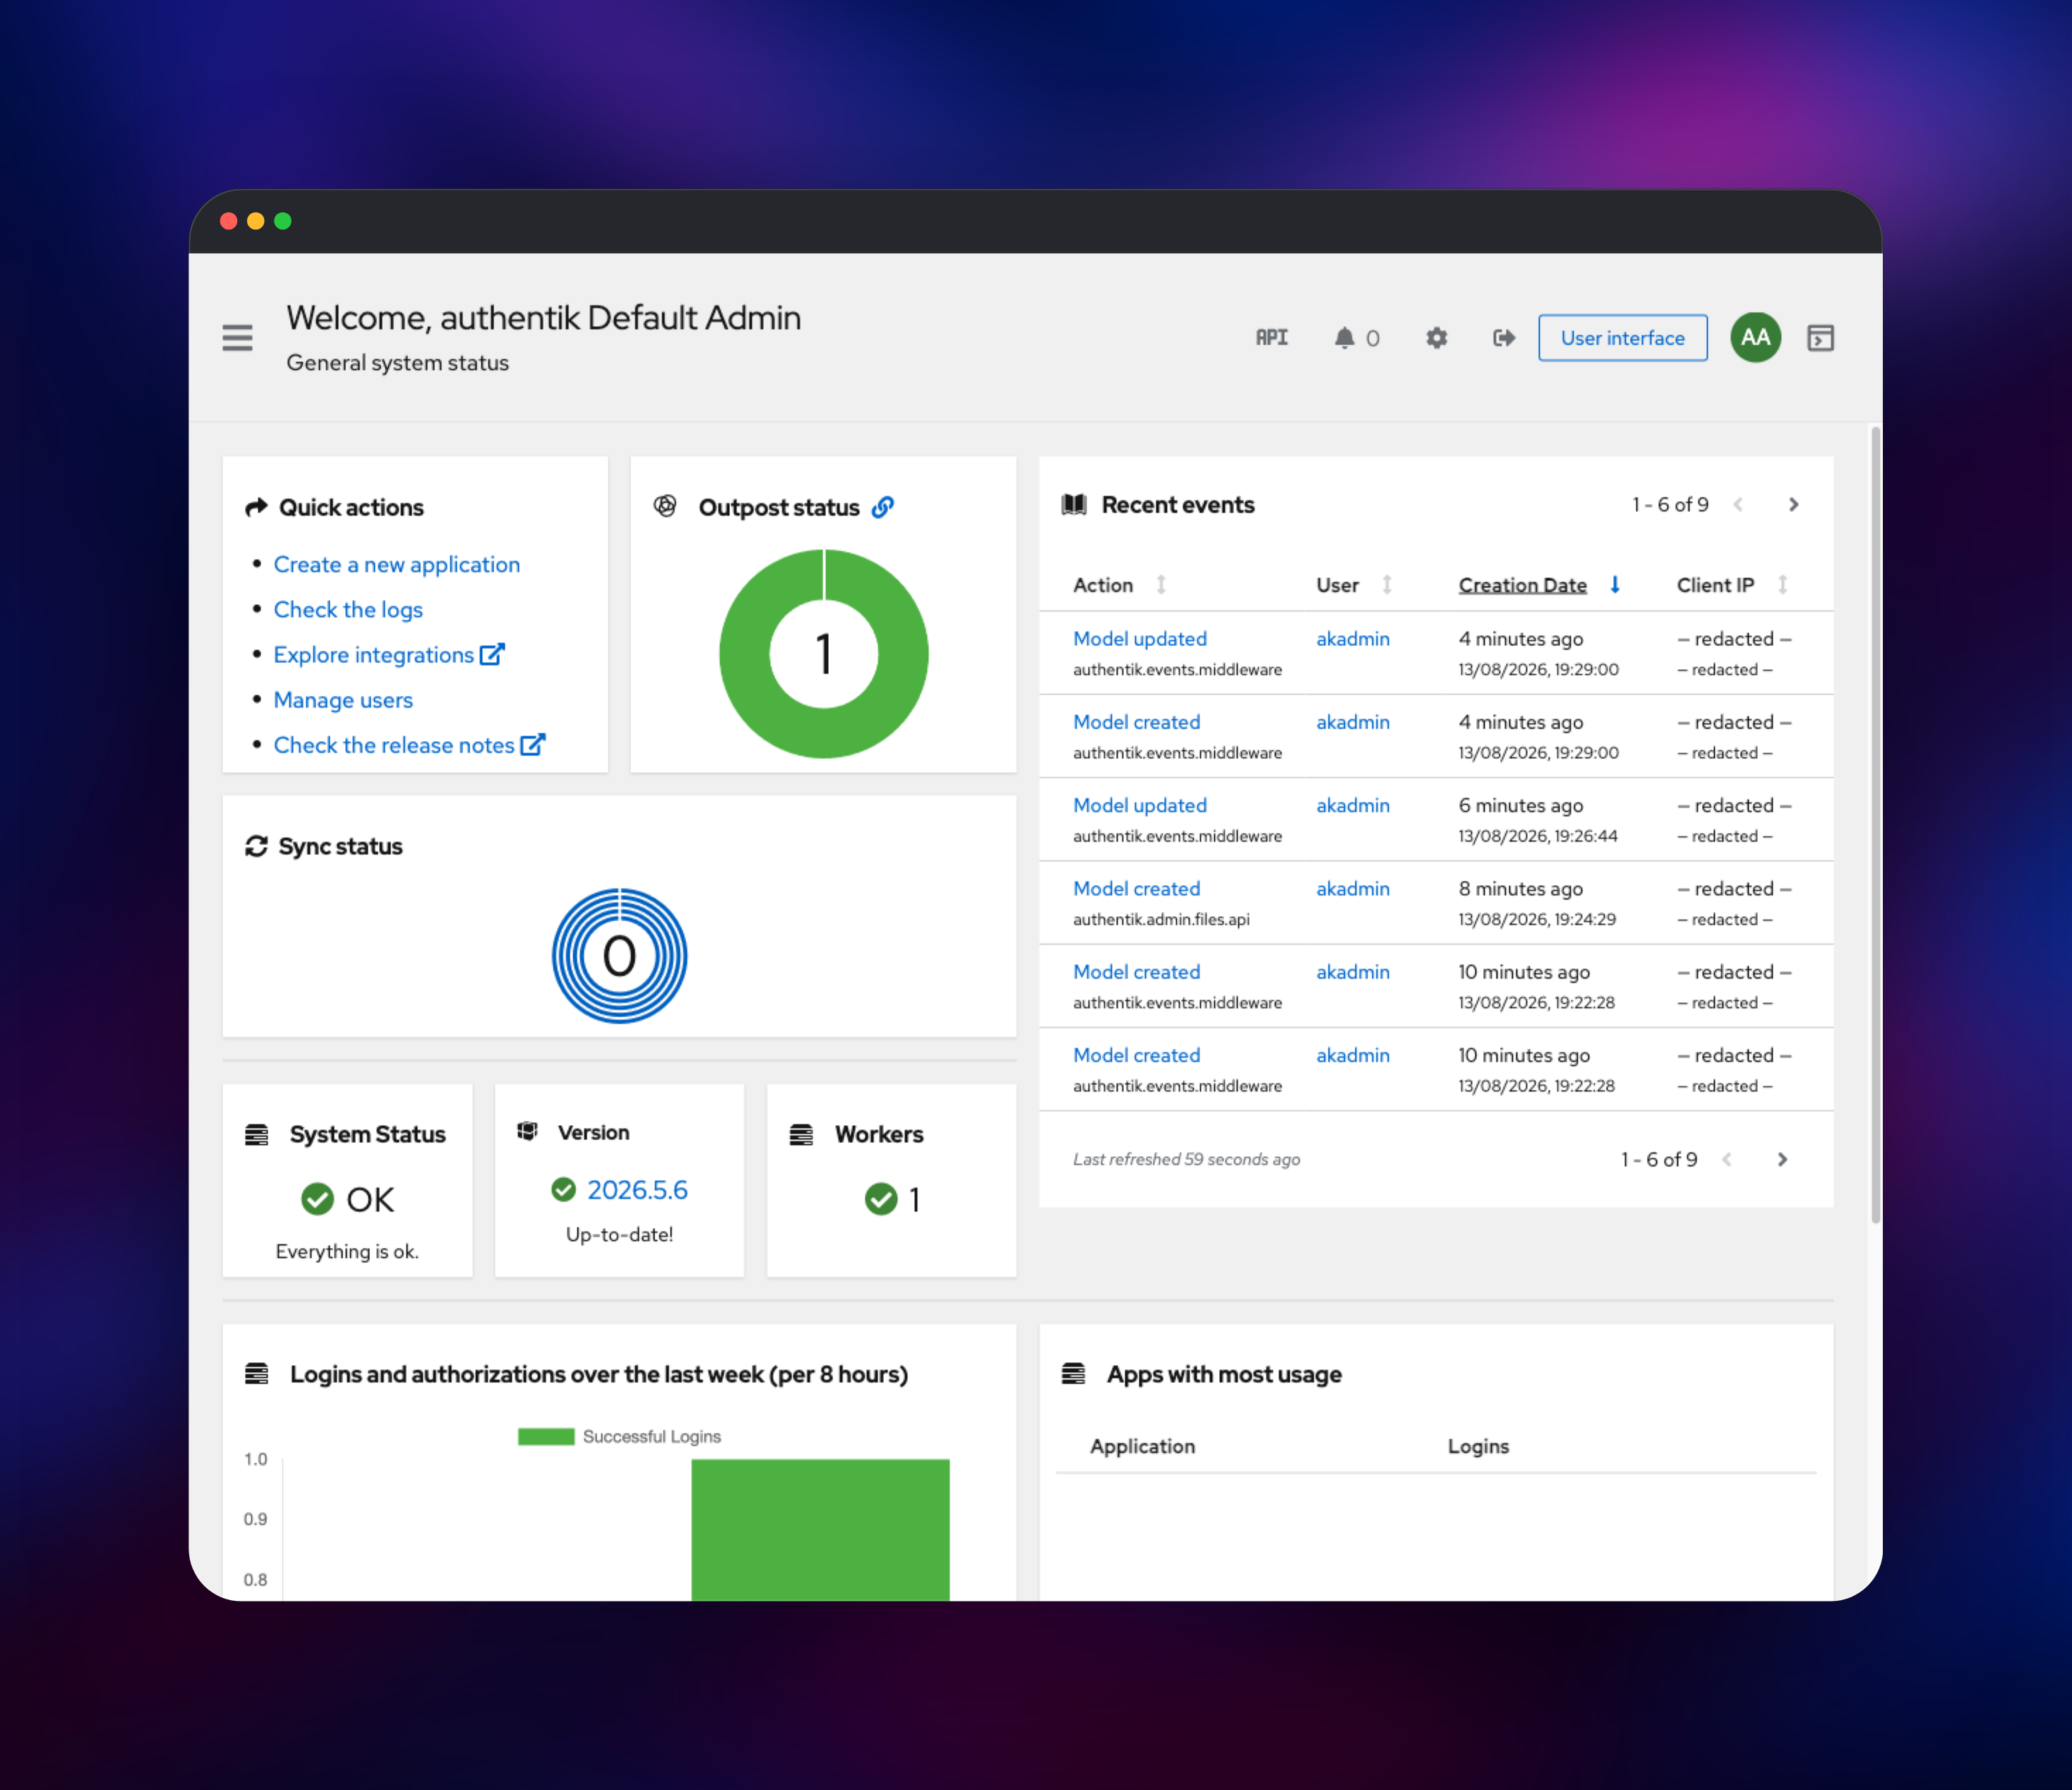This screenshot has height=1790, width=2072.
Task: Click the Sync status refresh icon
Action: pyautogui.click(x=256, y=846)
